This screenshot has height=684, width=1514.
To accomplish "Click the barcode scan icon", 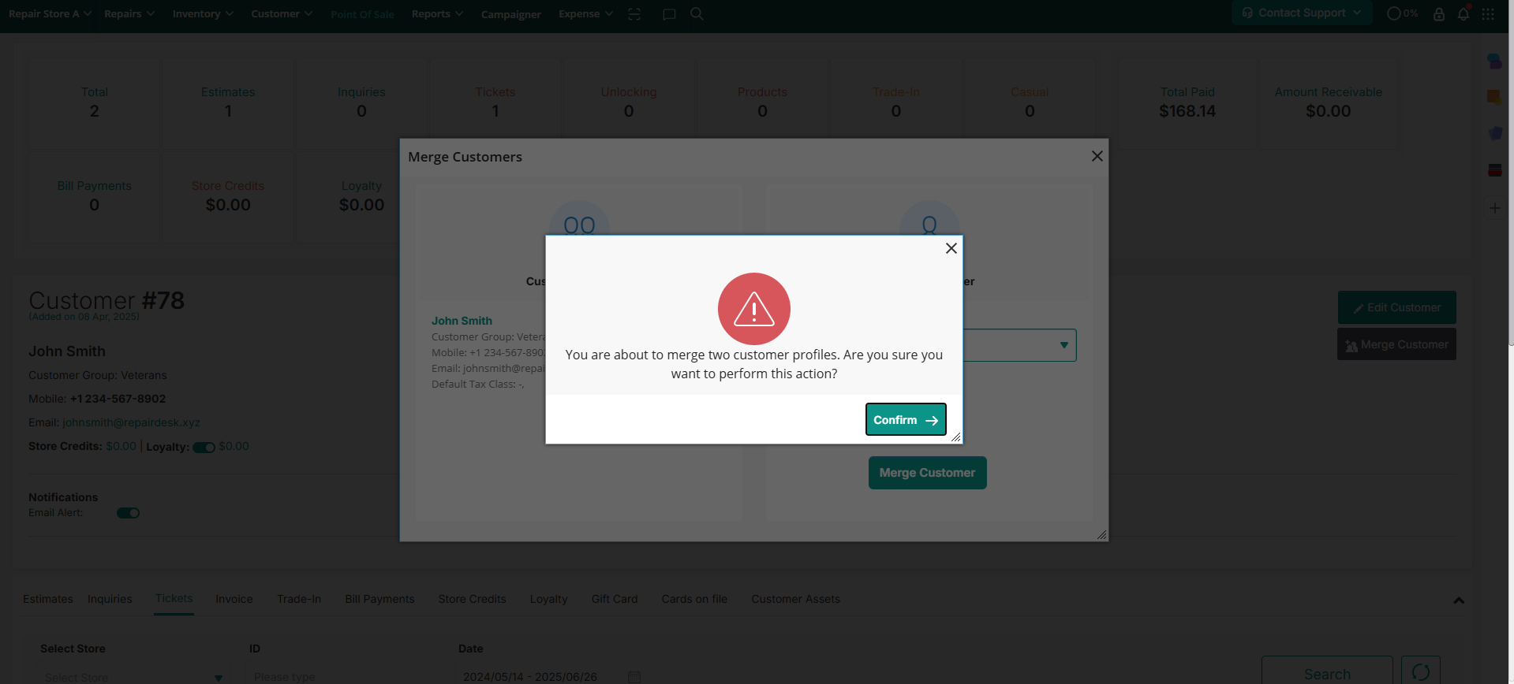I will tap(634, 14).
